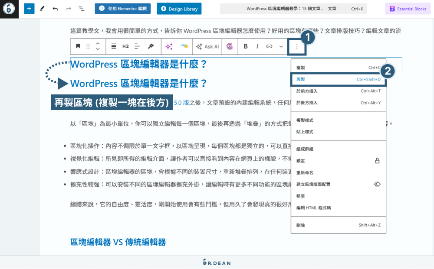434x269 pixels.
Task: Expand the extra formatting options chevron
Action: tap(280, 46)
